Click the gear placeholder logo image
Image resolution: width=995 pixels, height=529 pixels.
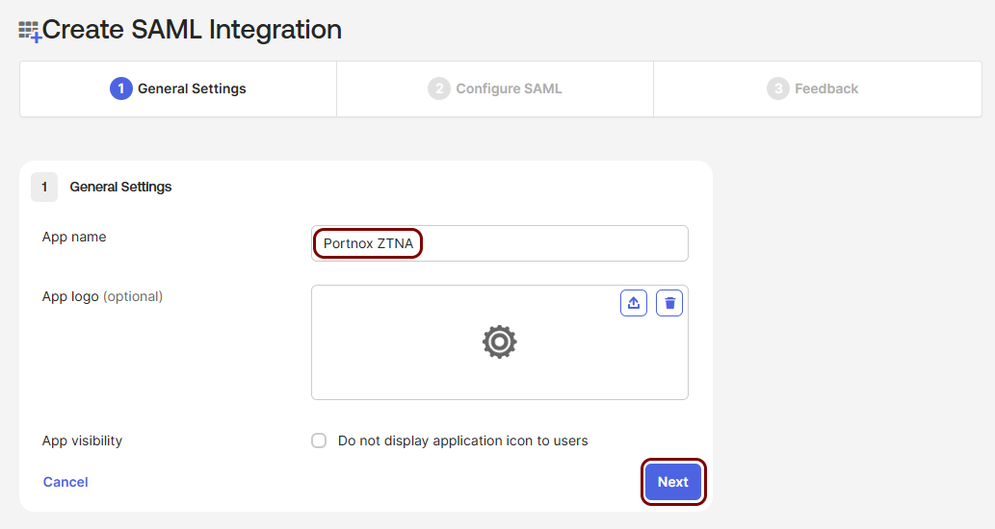499,342
